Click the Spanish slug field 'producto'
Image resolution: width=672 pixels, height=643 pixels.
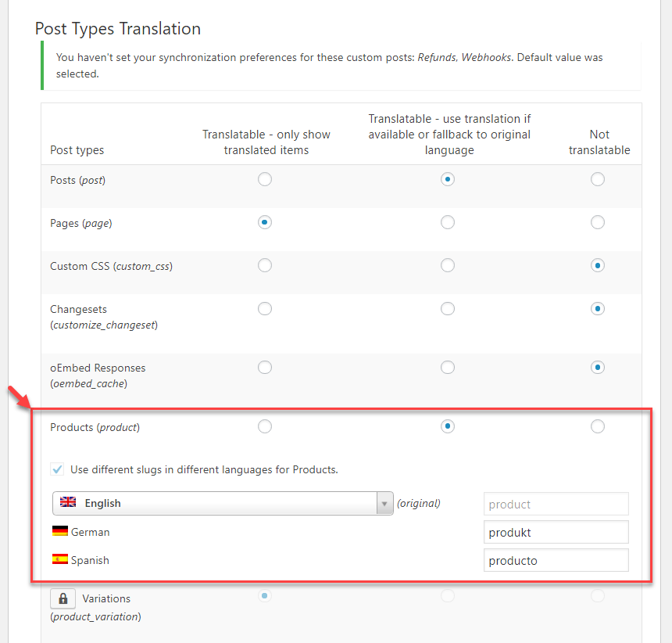[556, 560]
